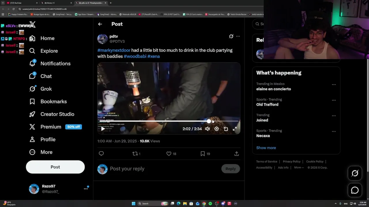Open Notifications with the bell icon
Screen dimensions: 369x207
[x=50, y=64]
